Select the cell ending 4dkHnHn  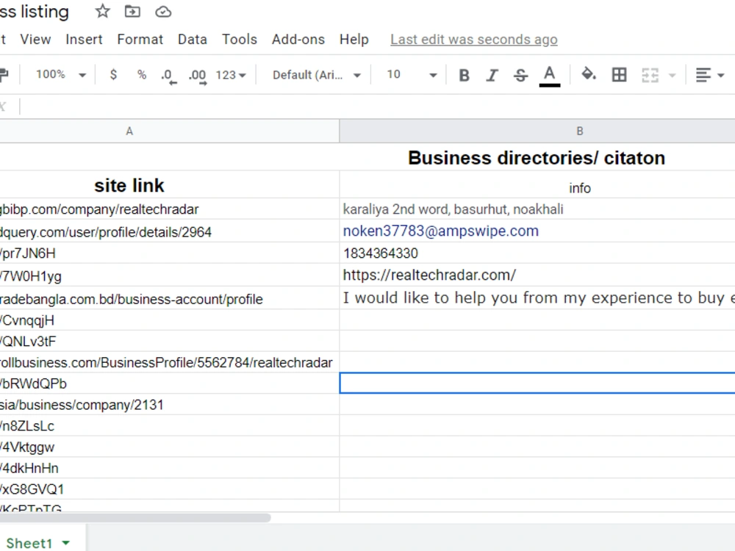170,468
